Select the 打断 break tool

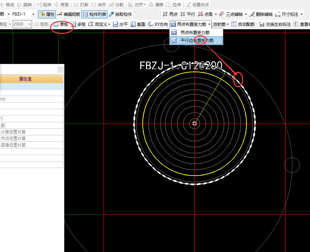coord(81,4)
